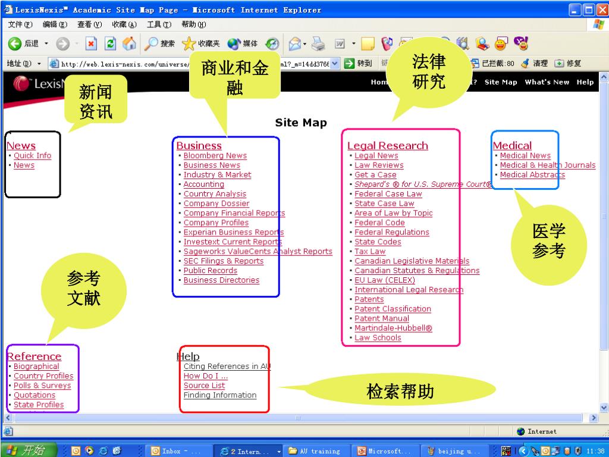Open the Federal Case Law link
The image size is (609, 457).
(x=388, y=193)
